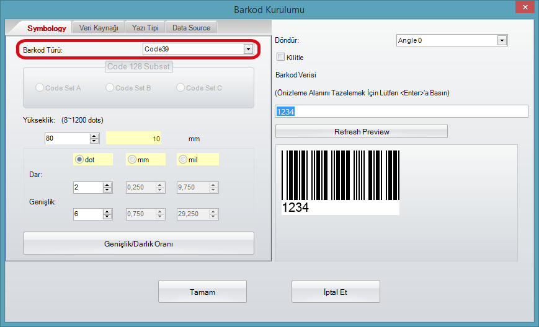Open the Data Source tab
Screen dimensions: 539x327
(x=191, y=27)
